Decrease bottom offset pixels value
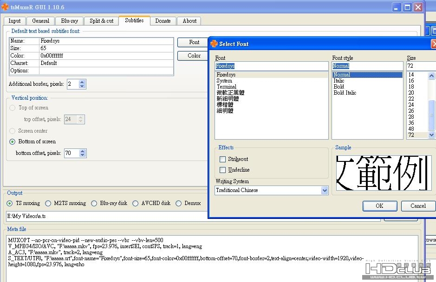This screenshot has width=436, height=282. pos(82,155)
